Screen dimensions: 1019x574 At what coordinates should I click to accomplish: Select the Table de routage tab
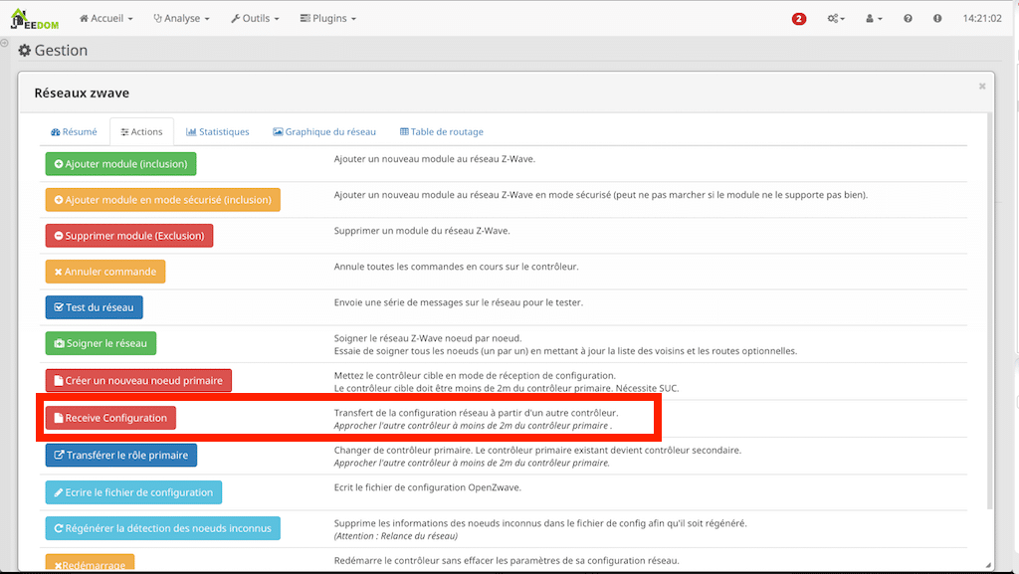[x=441, y=131]
